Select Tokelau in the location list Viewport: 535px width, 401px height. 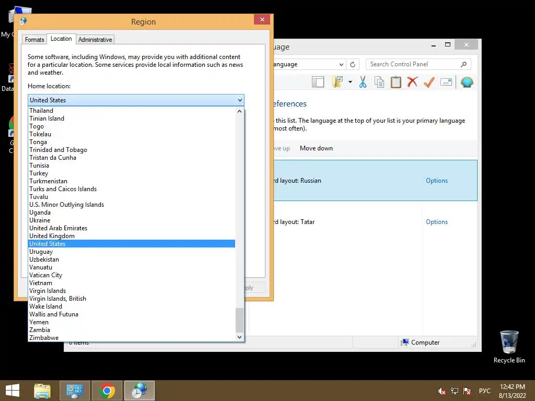(132, 134)
